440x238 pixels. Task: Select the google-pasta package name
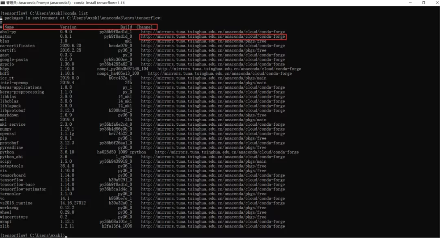[14, 59]
